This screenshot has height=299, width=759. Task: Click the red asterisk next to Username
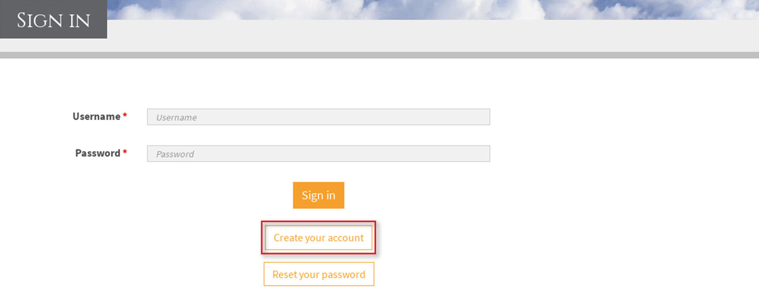(x=125, y=115)
